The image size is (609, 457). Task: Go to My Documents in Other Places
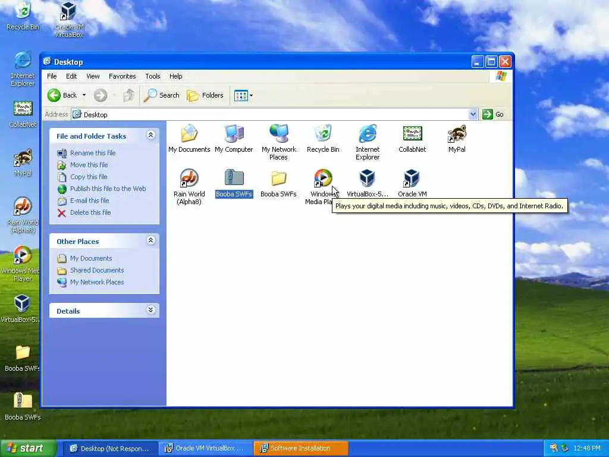click(84, 258)
